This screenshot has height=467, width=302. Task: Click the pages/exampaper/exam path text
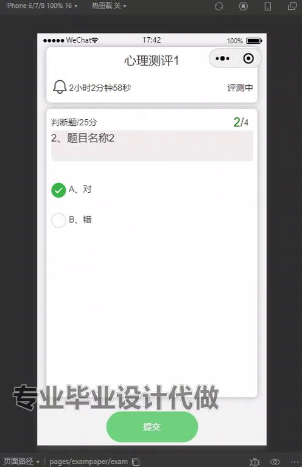click(x=88, y=462)
